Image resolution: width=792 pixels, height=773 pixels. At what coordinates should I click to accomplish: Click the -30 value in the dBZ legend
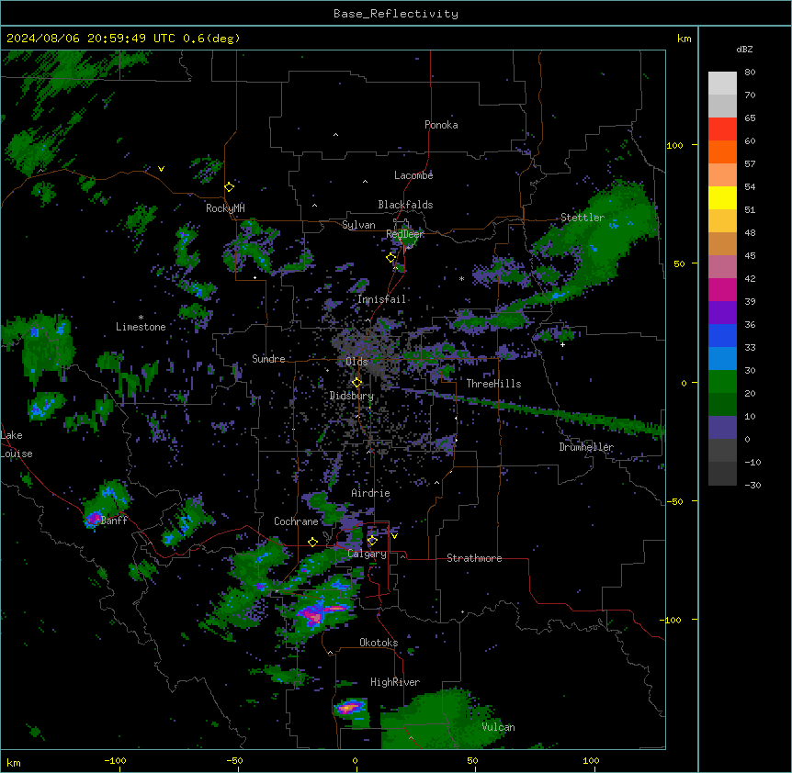tap(752, 485)
